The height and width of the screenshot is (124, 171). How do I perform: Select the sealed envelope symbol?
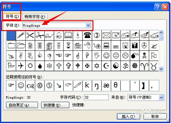pos(106,35)
